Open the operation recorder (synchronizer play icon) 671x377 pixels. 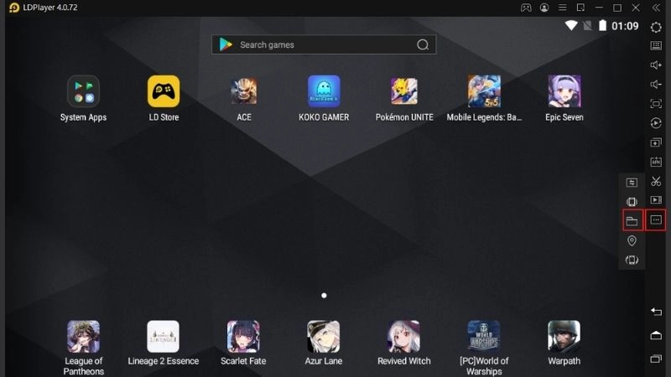[x=656, y=123]
